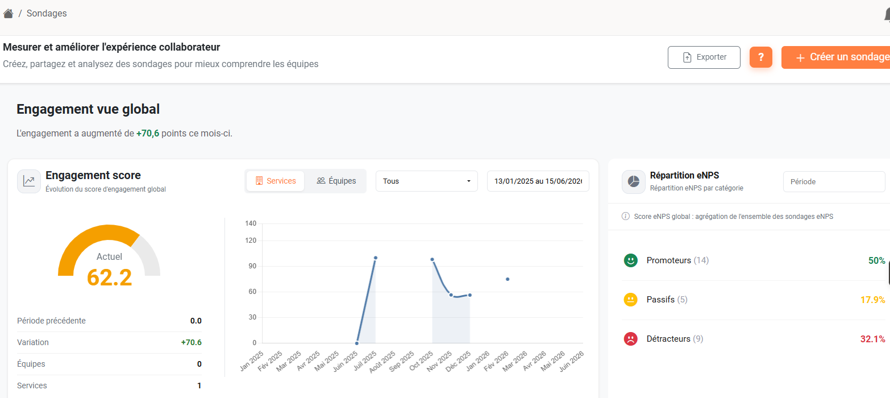Click the 62.2 current score value
Image resolution: width=890 pixels, height=398 pixels.
pos(109,277)
